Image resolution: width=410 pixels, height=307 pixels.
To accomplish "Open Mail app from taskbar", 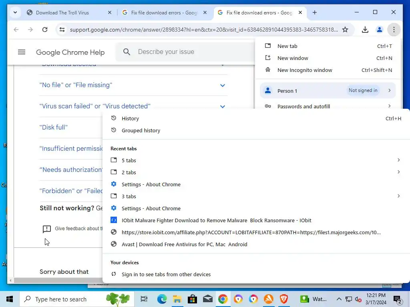I will [x=208, y=299].
